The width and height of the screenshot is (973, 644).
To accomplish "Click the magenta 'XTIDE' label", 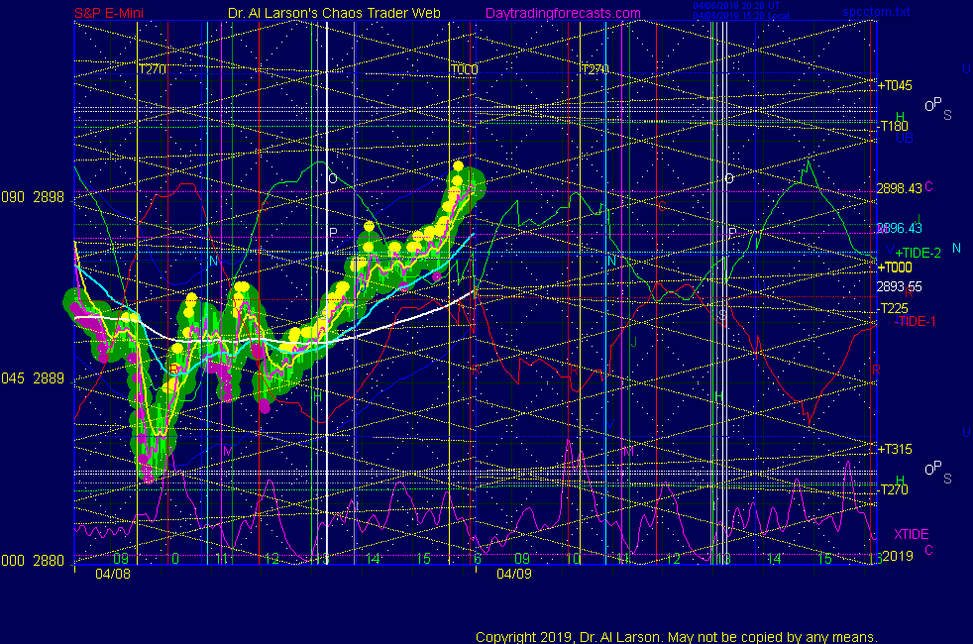I will [912, 534].
